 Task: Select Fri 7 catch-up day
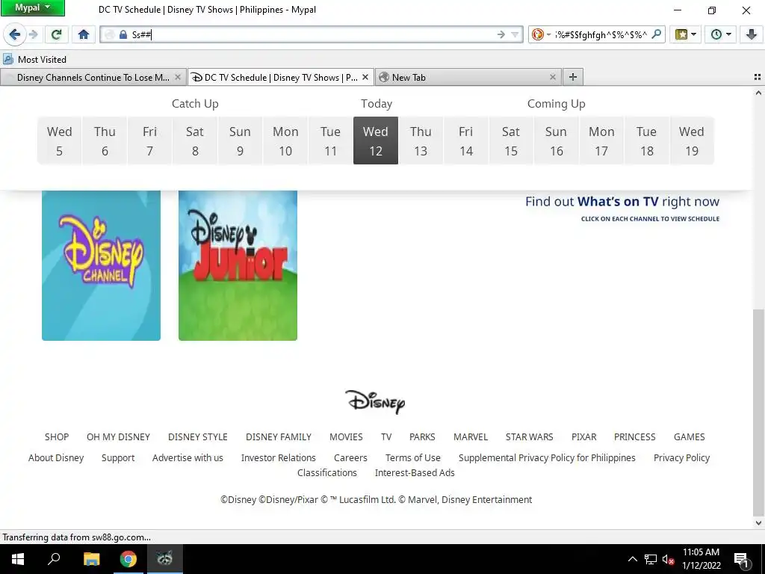149,141
